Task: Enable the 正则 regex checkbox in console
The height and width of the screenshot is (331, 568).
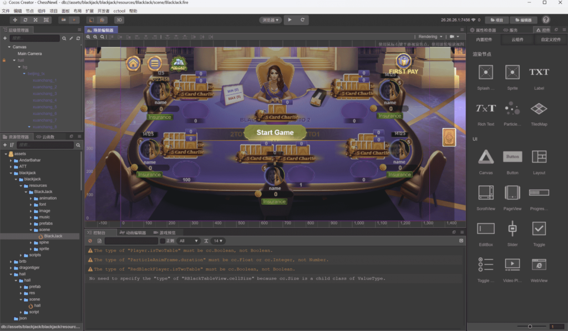Action: tap(163, 241)
